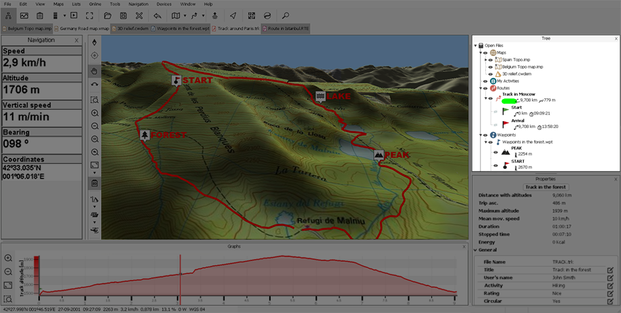Hide the PEAK waypoint using eye icon
Screen dimensions: 621x313
pos(495,151)
